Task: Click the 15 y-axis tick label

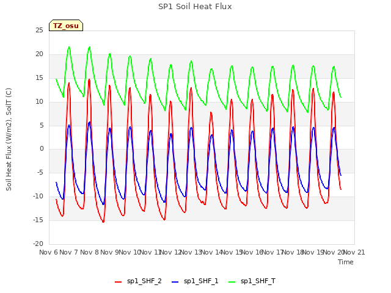Action: [39, 78]
